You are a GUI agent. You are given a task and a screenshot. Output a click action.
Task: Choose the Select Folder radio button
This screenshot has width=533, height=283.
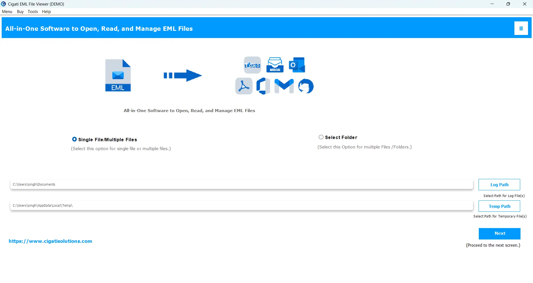pos(321,137)
